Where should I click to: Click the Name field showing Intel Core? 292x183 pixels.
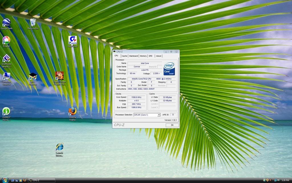(145, 63)
